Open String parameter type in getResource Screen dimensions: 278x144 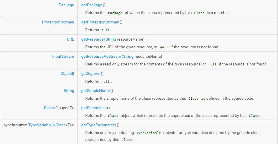111,39
